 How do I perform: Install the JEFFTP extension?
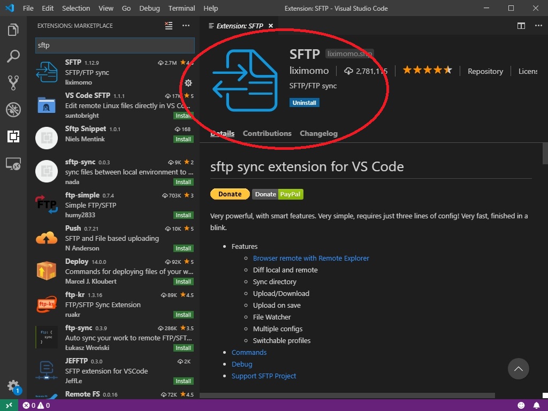click(184, 381)
